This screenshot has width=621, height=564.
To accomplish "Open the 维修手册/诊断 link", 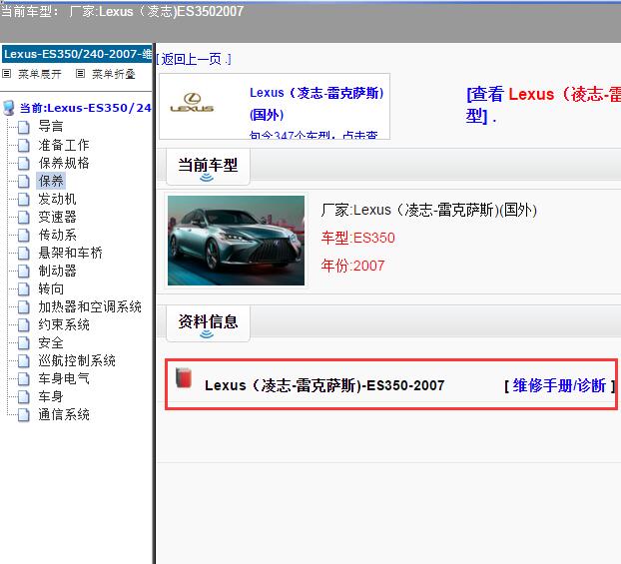I will [x=559, y=385].
